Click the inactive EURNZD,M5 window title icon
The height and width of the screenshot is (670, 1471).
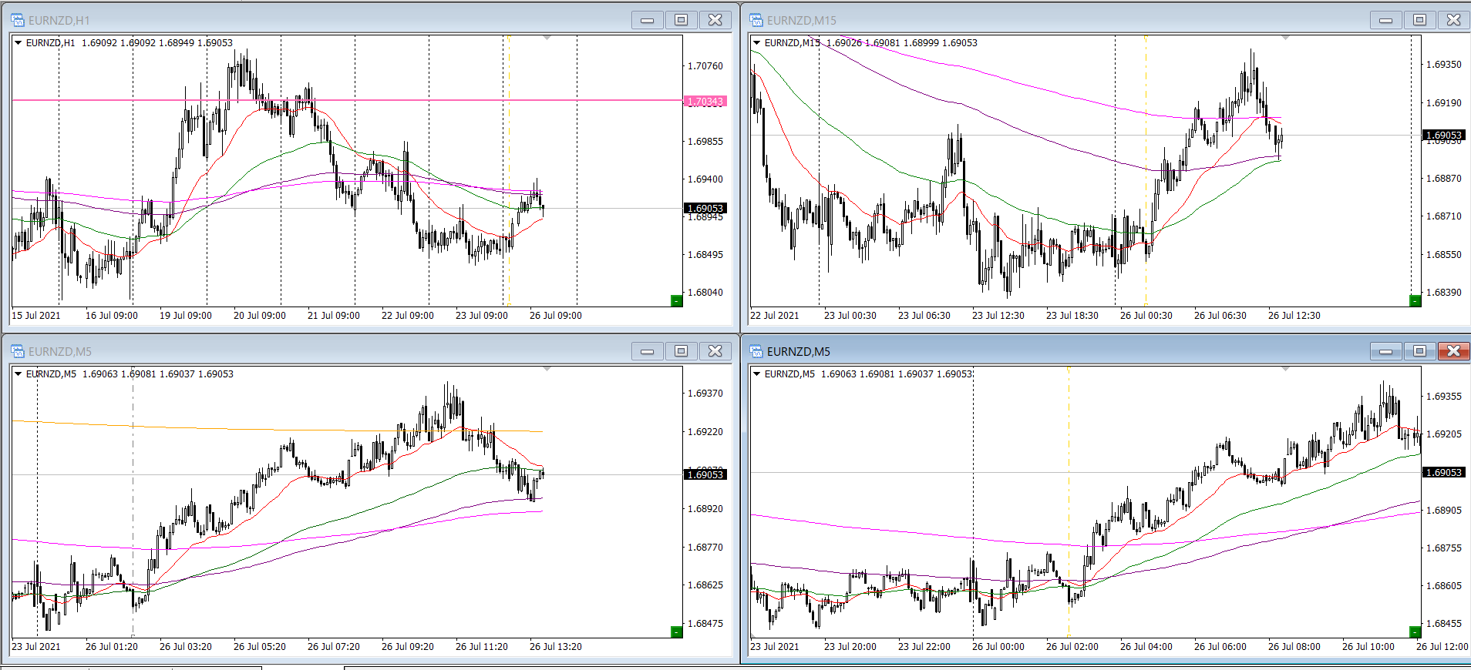click(x=18, y=351)
